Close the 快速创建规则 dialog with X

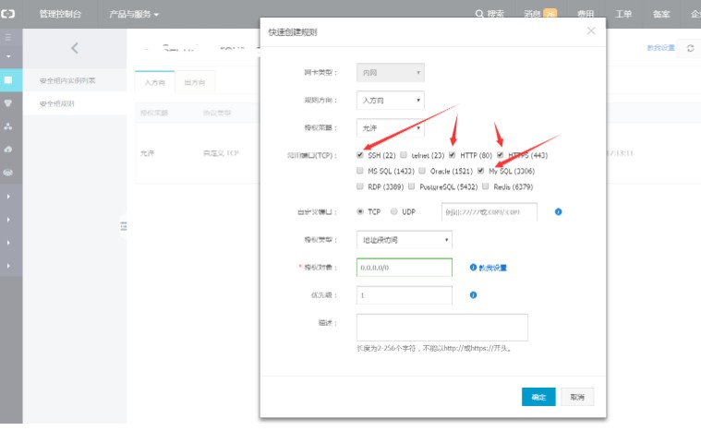click(591, 31)
